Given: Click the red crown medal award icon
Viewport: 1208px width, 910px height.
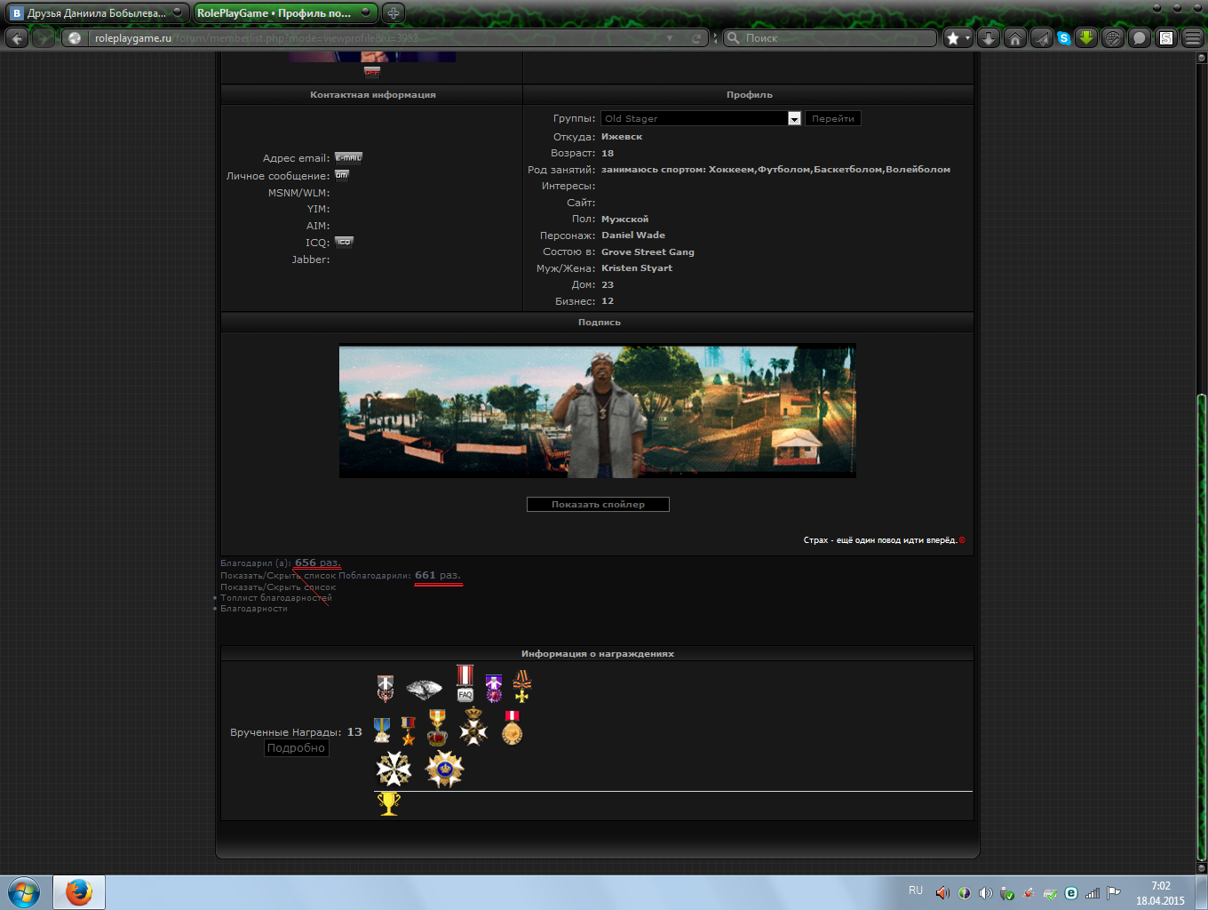Looking at the screenshot, I should pyautogui.click(x=437, y=728).
